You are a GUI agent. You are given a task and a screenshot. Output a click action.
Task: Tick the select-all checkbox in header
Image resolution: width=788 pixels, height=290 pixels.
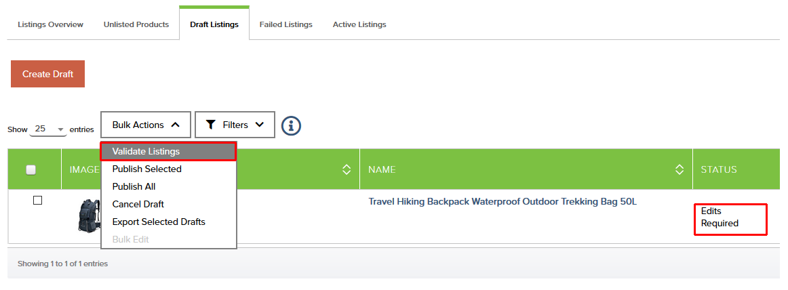[31, 170]
